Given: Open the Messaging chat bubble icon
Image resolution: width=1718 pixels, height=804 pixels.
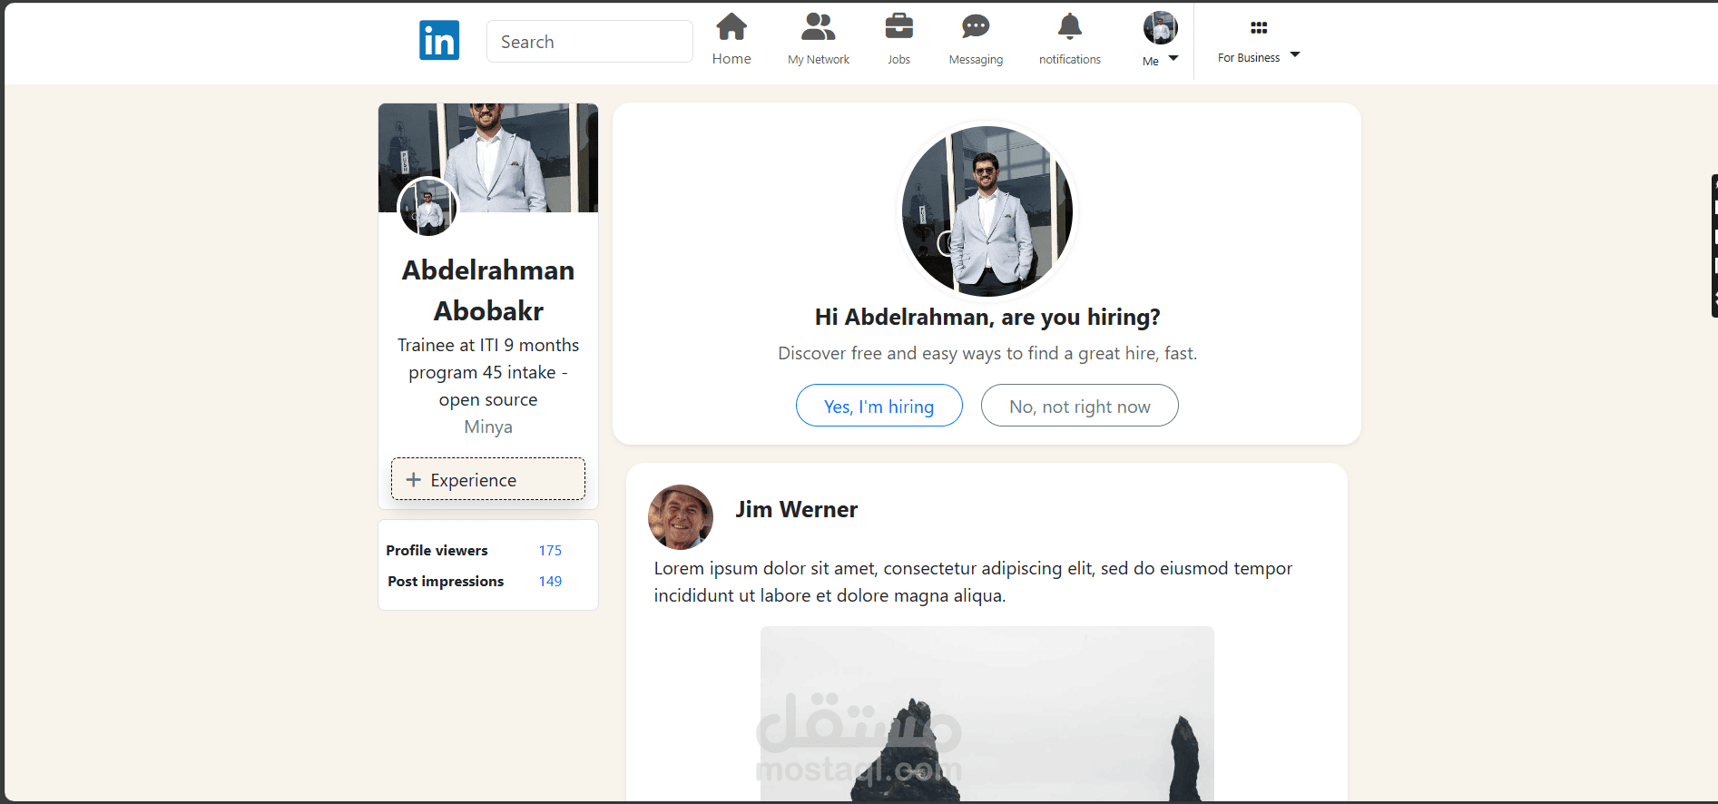Looking at the screenshot, I should coord(976,27).
